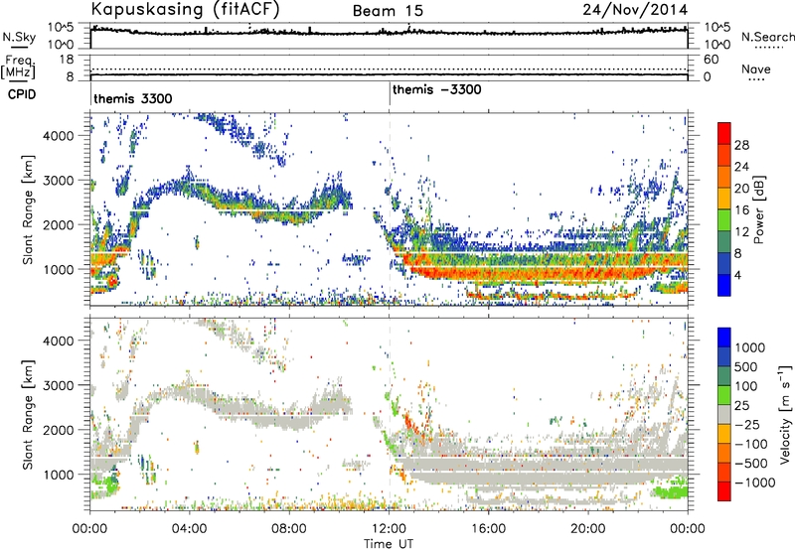Click the 'CPID' row label
The height and width of the screenshot is (550, 795).
coord(22,94)
